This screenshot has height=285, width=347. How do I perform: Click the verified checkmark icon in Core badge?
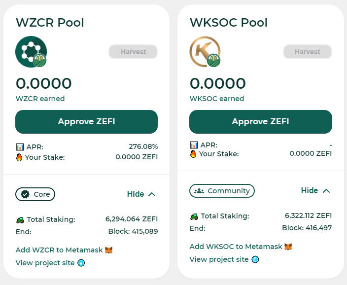pos(25,194)
